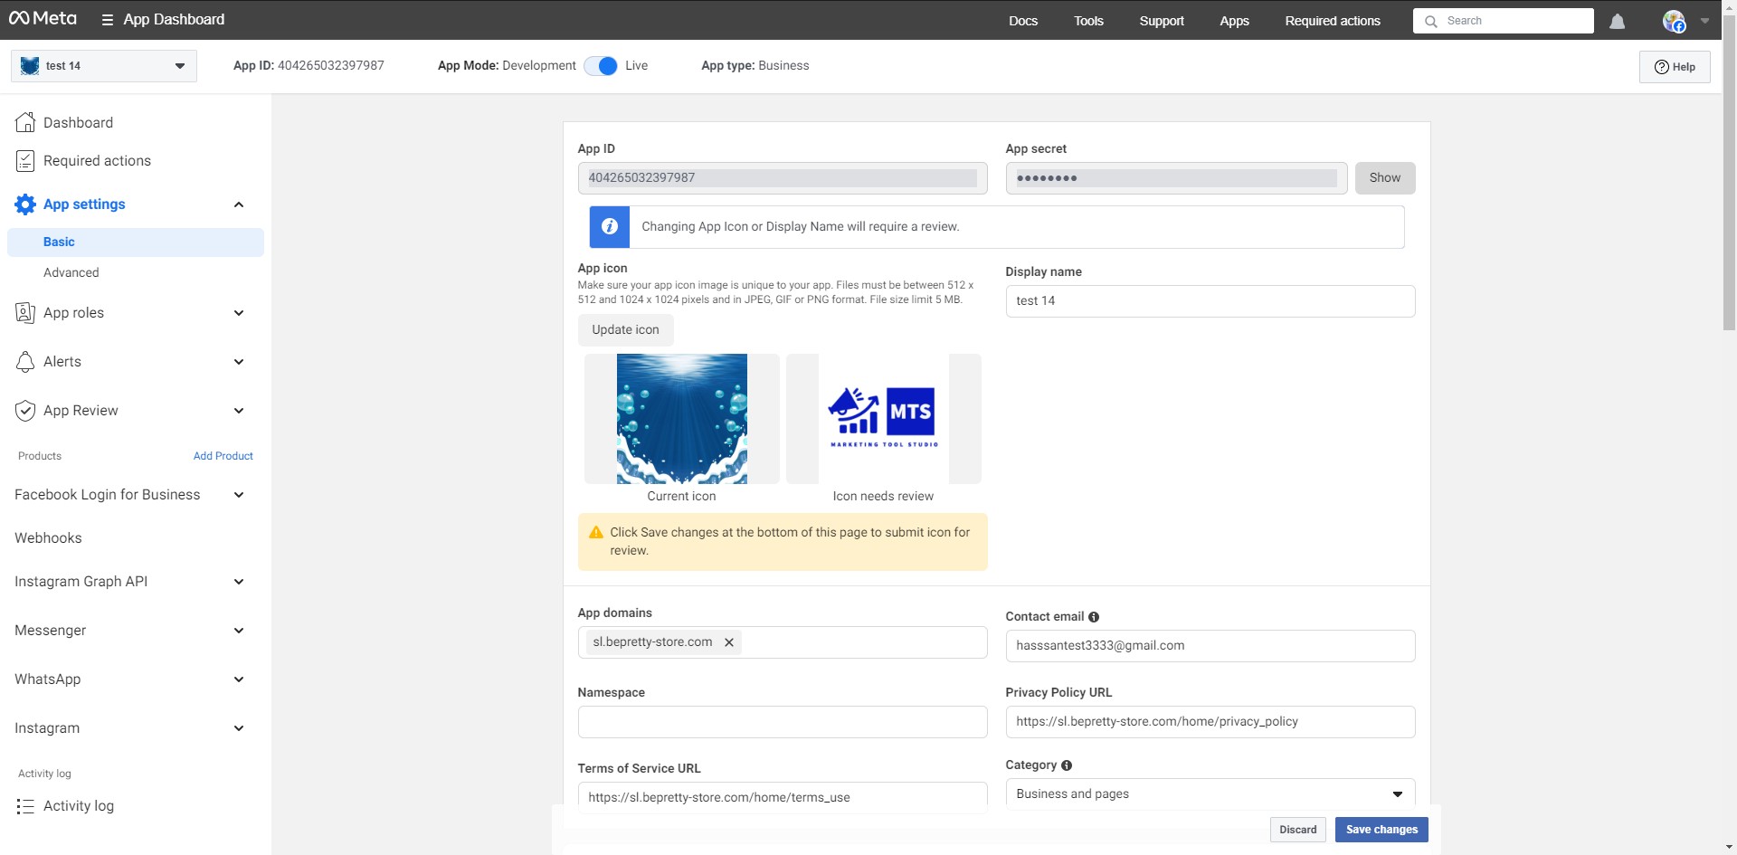Open Docs in the top navigation
The width and height of the screenshot is (1737, 855).
pos(1023,21)
